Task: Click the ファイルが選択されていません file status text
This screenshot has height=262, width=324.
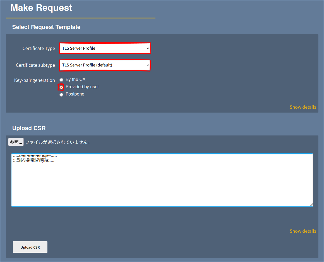Action: tap(58, 142)
